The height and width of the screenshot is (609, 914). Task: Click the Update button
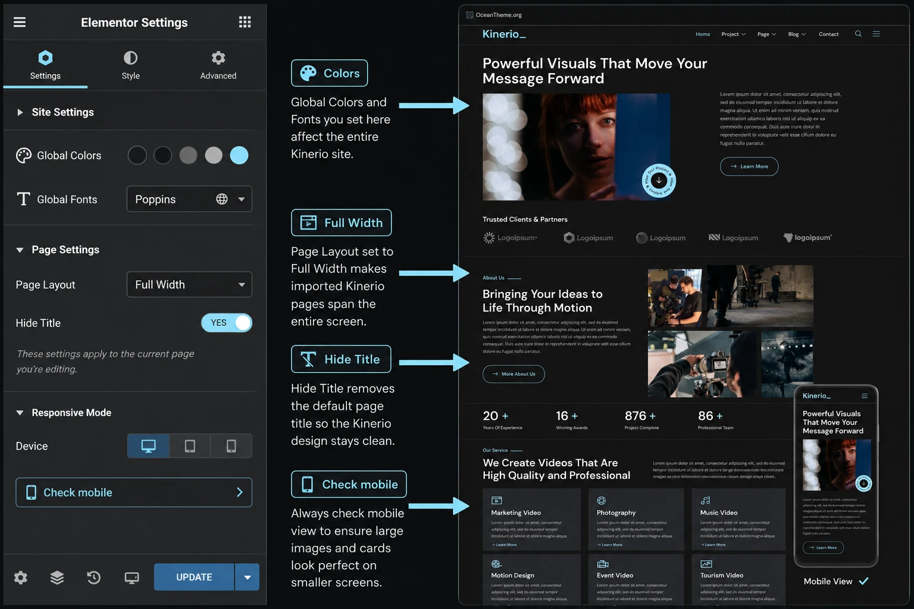(x=194, y=577)
